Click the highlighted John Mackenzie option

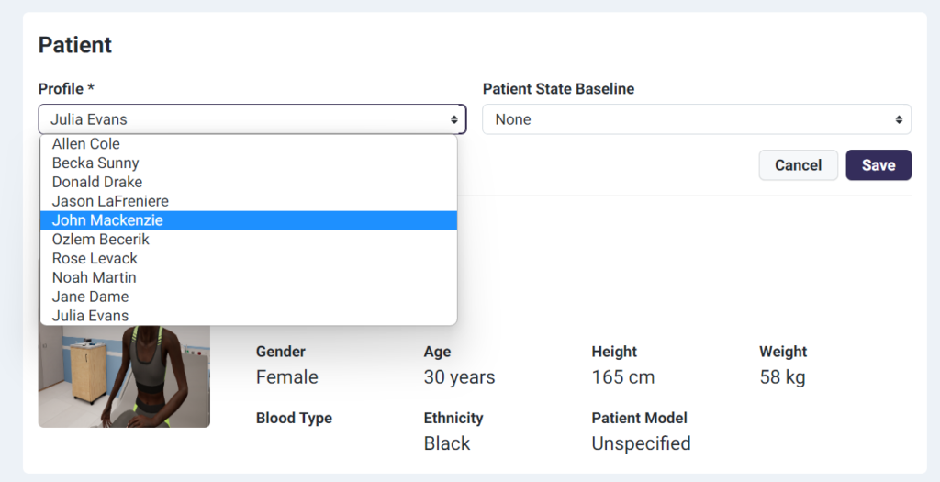tap(107, 220)
